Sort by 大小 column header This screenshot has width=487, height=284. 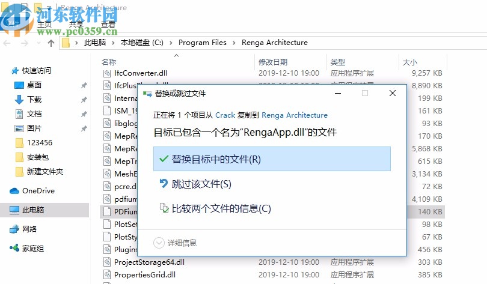(409, 62)
